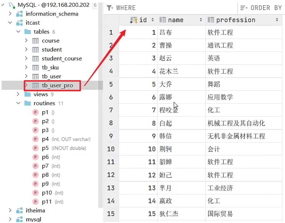This screenshot has width=285, height=223.
Task: Expand the course table node
Action: [x=26, y=40]
